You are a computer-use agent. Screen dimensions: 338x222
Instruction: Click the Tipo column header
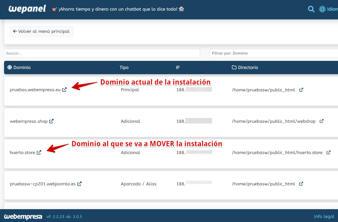click(x=124, y=68)
